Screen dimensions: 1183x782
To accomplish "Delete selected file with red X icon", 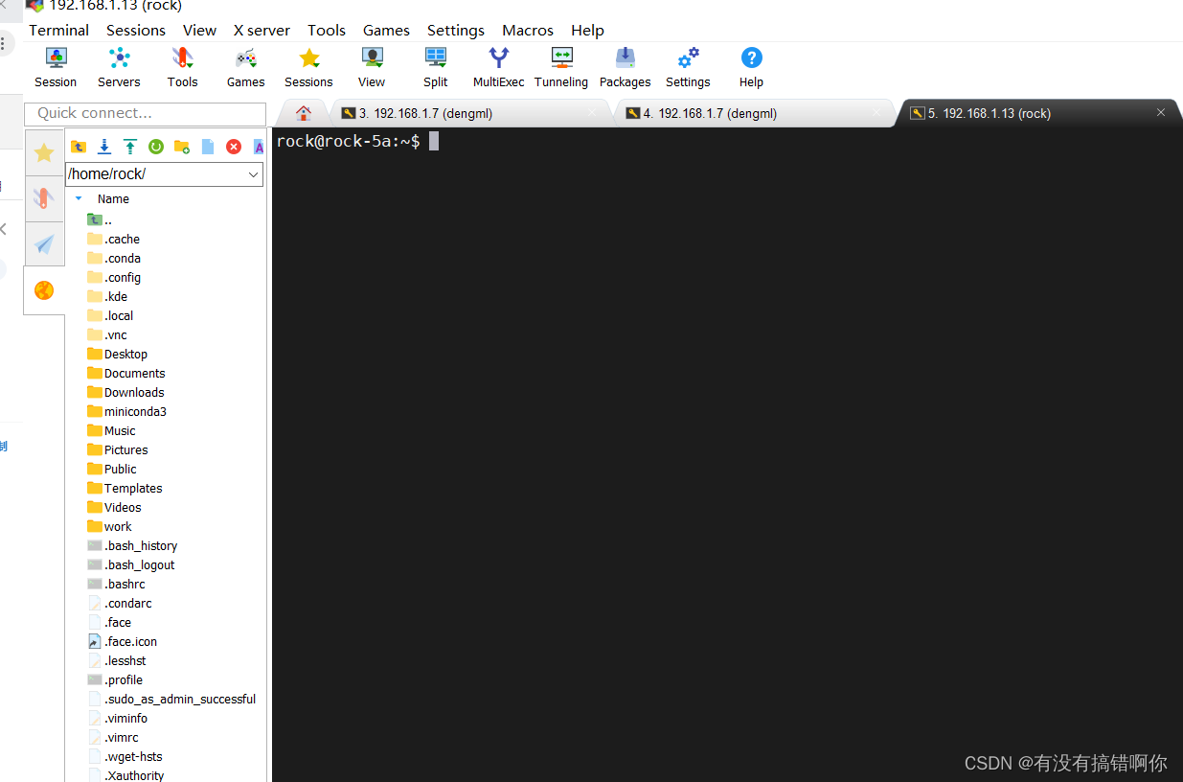I will [x=234, y=147].
